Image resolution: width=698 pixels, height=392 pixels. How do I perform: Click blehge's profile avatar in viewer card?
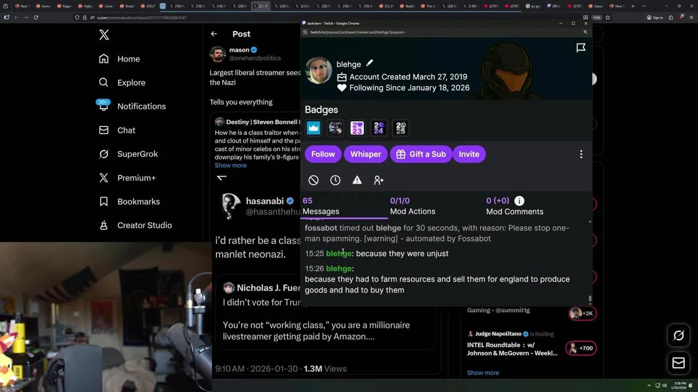(318, 70)
